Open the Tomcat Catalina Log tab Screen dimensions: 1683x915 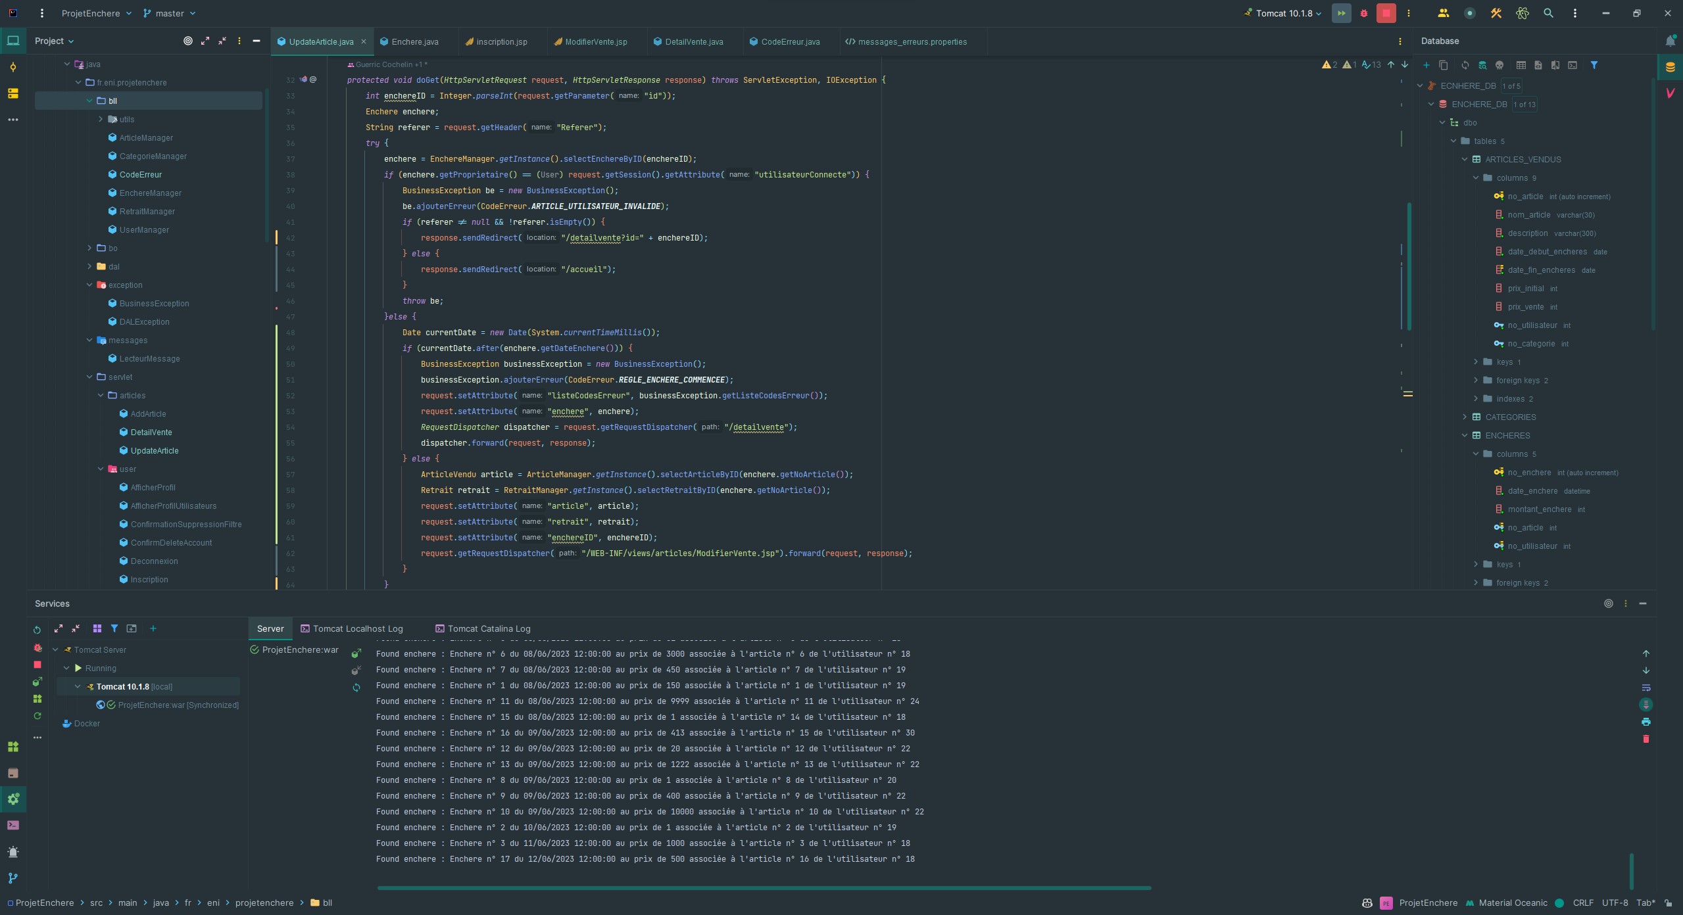[489, 629]
